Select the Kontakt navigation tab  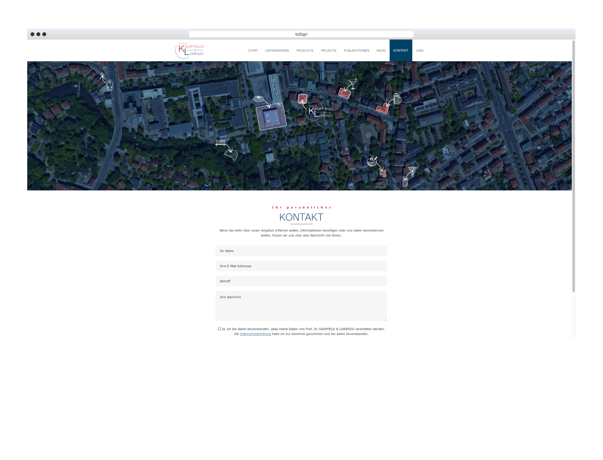(x=401, y=50)
